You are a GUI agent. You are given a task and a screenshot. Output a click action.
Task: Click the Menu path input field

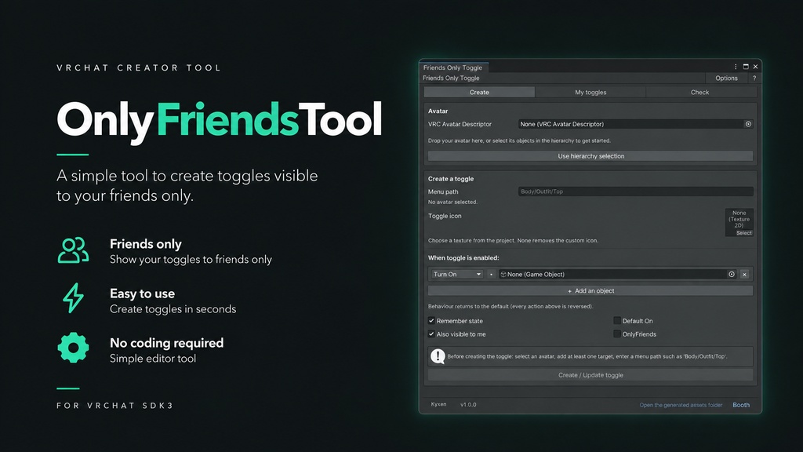pyautogui.click(x=635, y=191)
